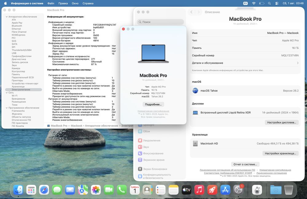This screenshot has height=199, width=307.
Task: Click the Подробнее… button
Action: (153, 104)
